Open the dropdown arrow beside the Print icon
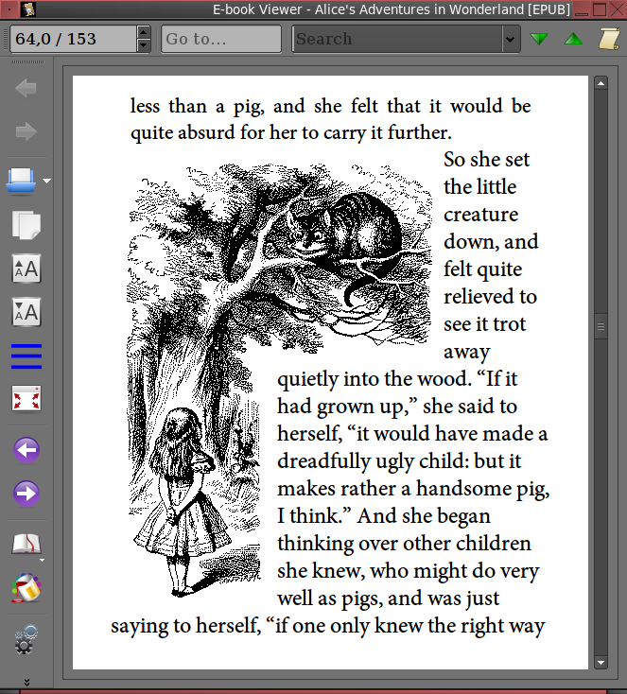The image size is (627, 694). pos(46,180)
